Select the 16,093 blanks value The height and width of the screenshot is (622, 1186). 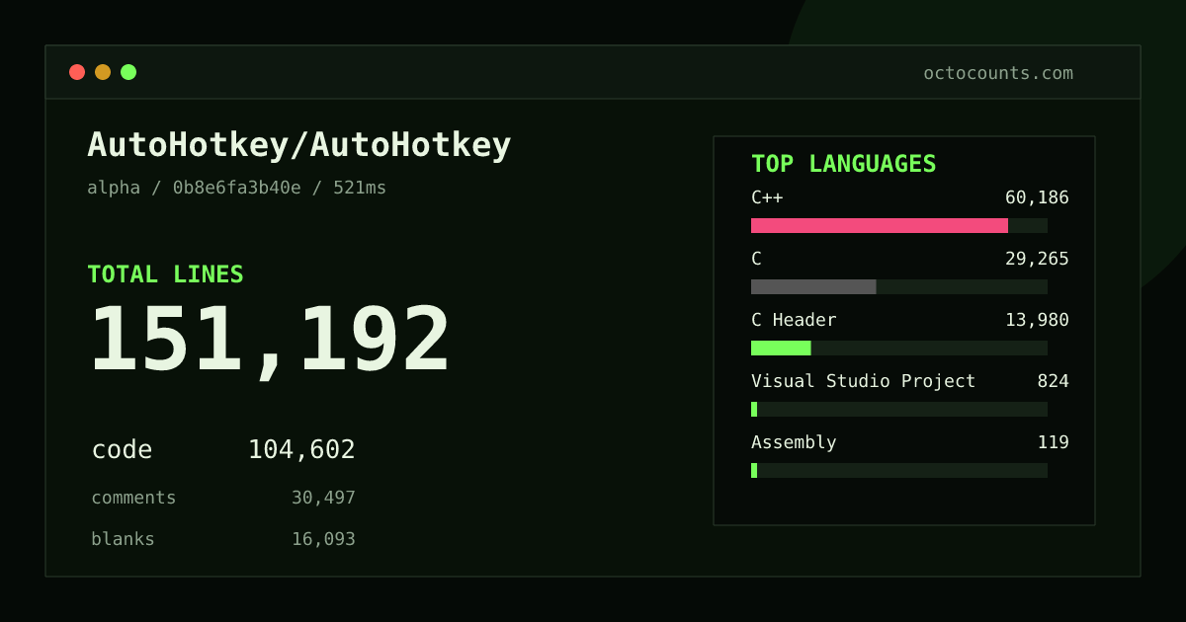[x=323, y=539]
